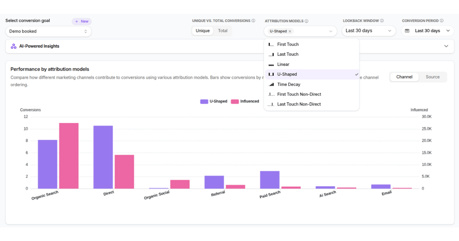Click Performance by attribution models heading
Viewport: 459px width, 241px height.
(50, 69)
